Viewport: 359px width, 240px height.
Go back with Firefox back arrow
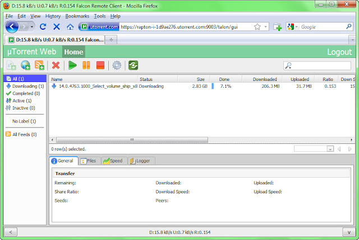click(12, 27)
